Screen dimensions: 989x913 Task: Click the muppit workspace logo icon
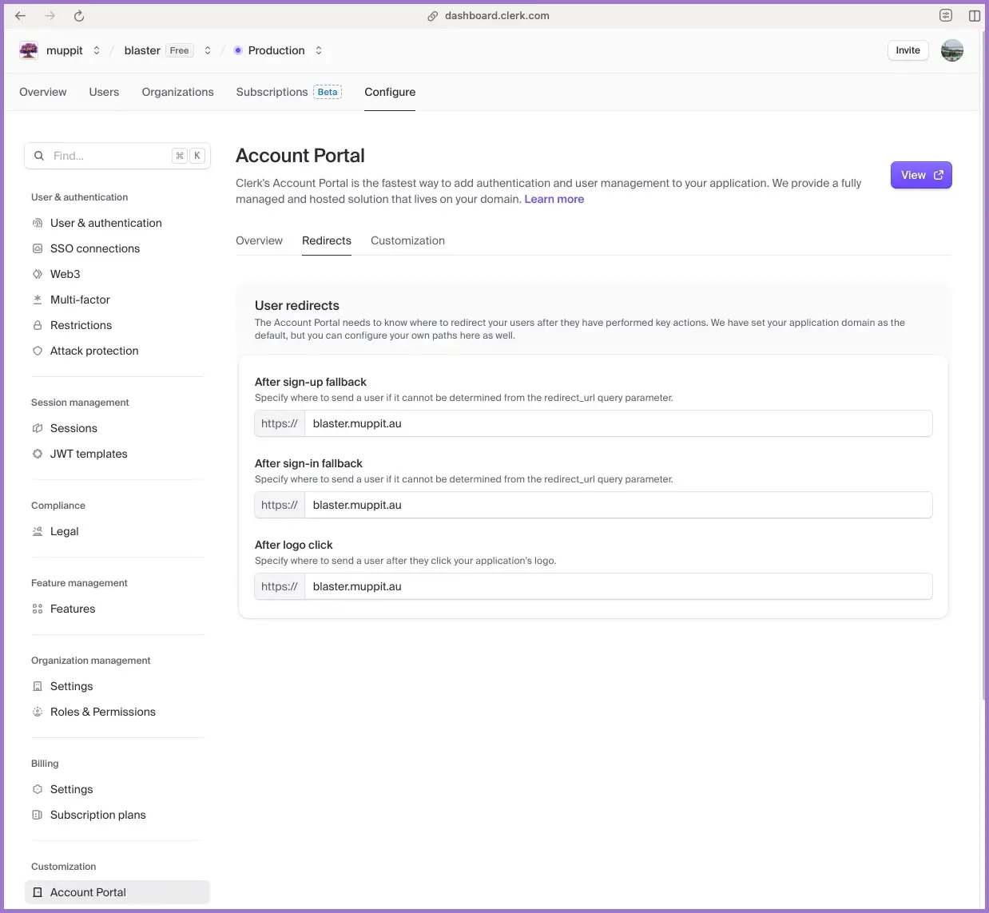[29, 50]
